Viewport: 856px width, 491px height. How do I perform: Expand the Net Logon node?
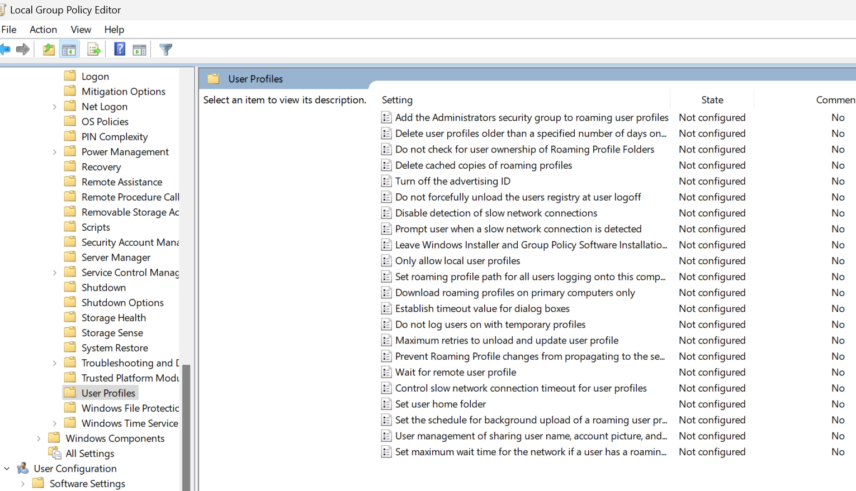click(54, 106)
